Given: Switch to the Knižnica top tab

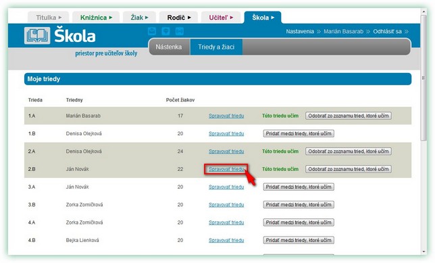Looking at the screenshot, I should [96, 18].
